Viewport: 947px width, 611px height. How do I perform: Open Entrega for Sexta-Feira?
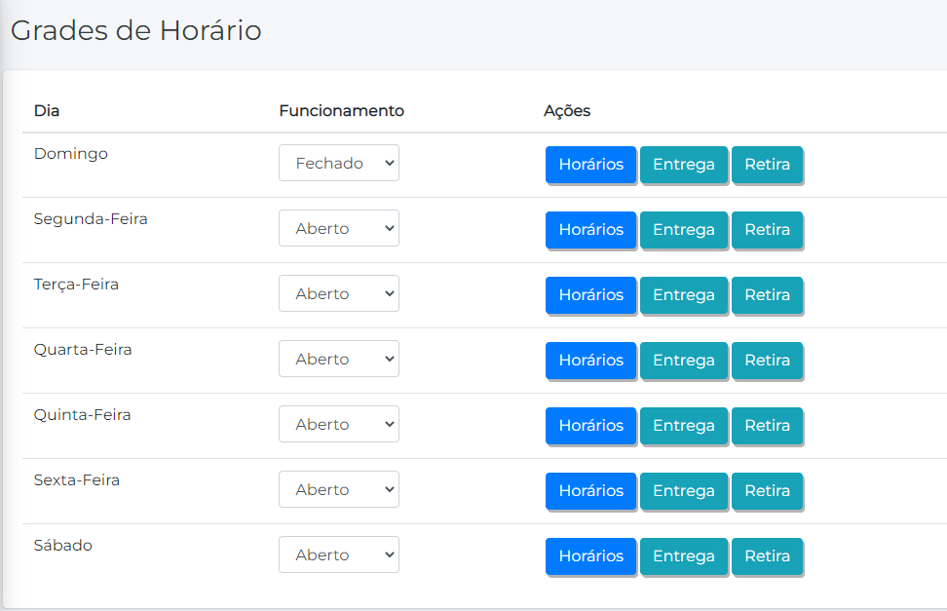pos(683,491)
